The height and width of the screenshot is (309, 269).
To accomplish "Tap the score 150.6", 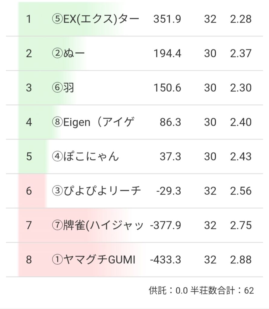I will click(167, 88).
